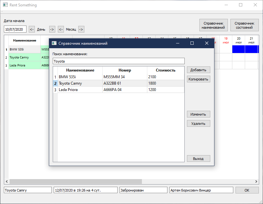Click the Номер column header

(125, 70)
